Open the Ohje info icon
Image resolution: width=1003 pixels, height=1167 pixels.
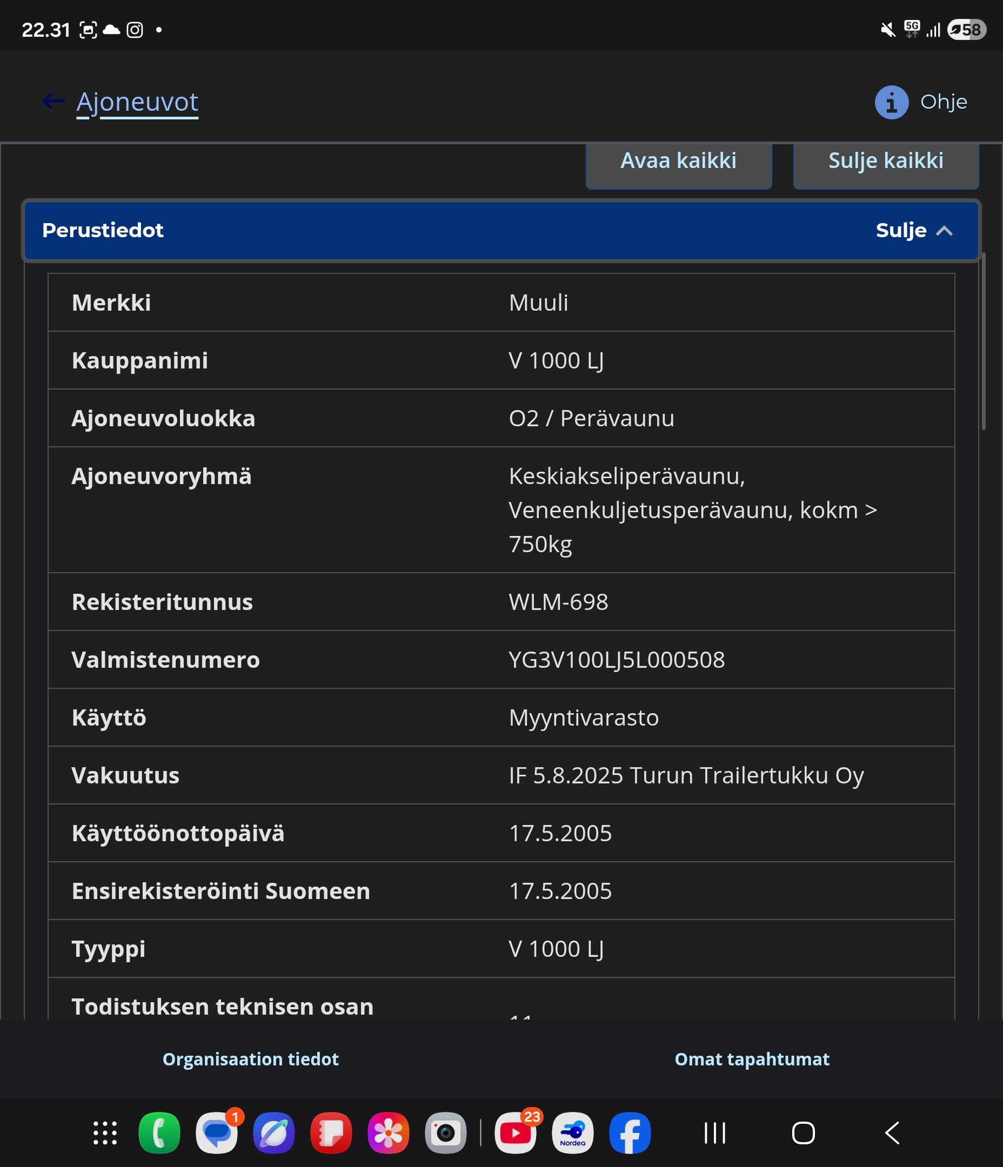coord(892,103)
